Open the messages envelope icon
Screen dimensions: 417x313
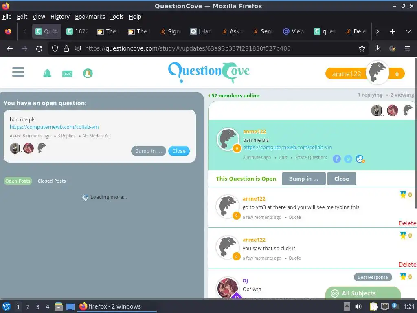tap(67, 73)
